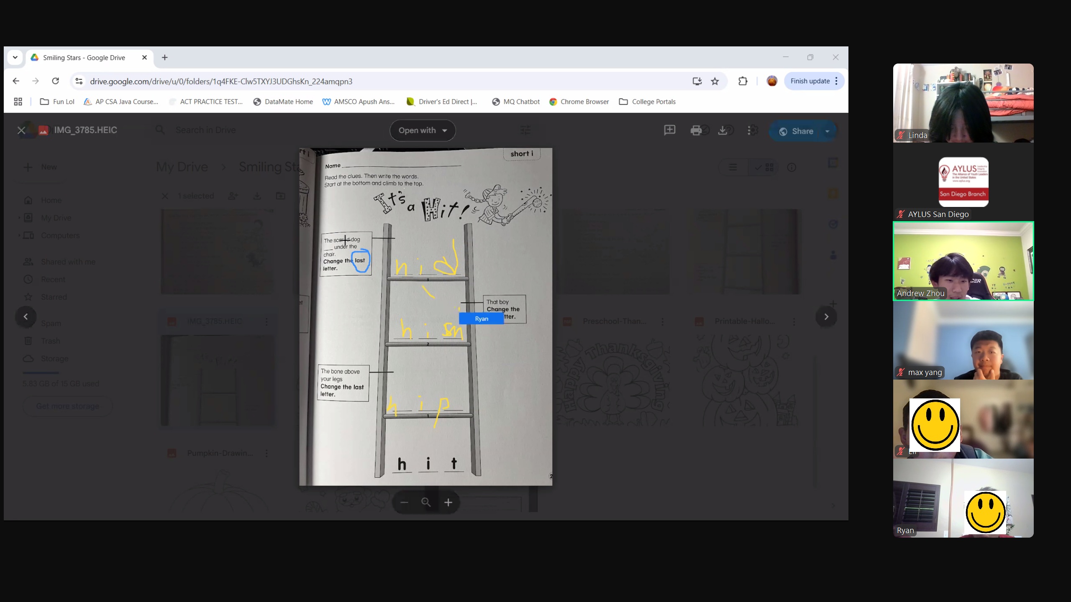Open College Portals bookmark folder
Image resolution: width=1071 pixels, height=602 pixels.
647,102
